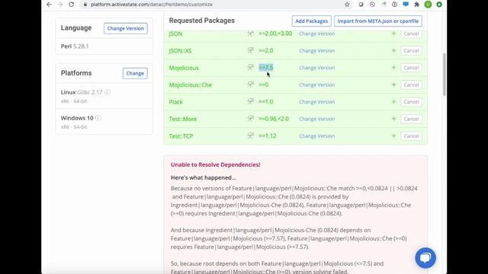Change Version for Test::TCP package
488x274 pixels.
(317, 136)
